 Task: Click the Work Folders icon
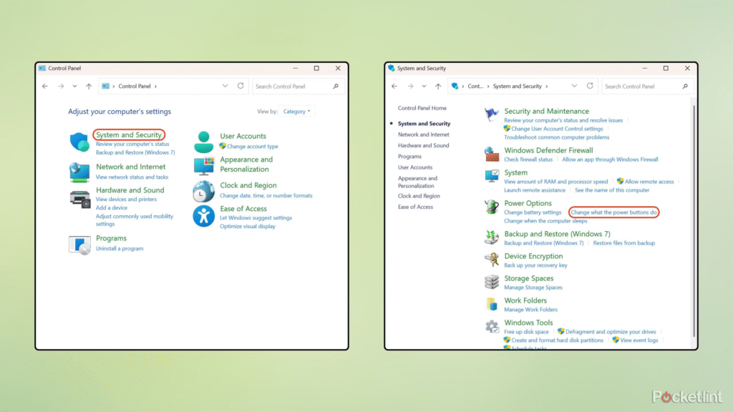[492, 305]
